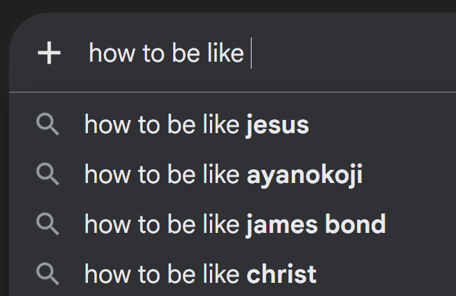
Task: Pick suggestion 'how to be like james bond'
Action: (232, 224)
